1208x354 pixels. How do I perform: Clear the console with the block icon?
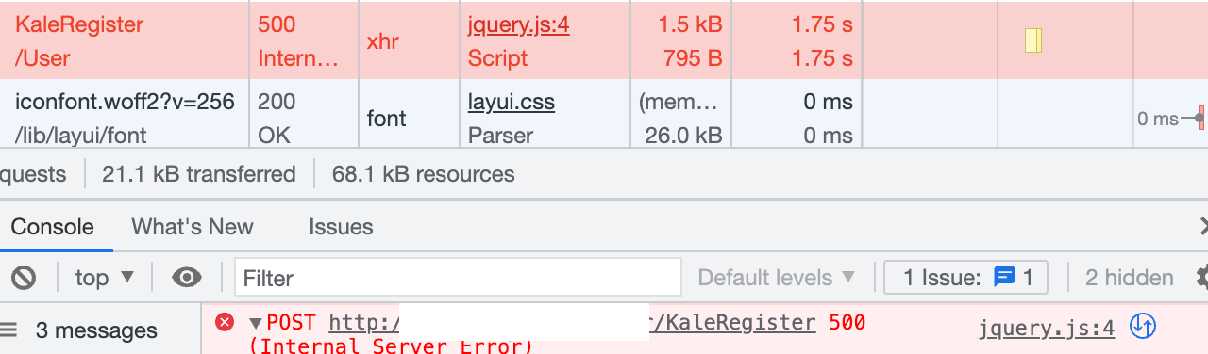[x=24, y=278]
